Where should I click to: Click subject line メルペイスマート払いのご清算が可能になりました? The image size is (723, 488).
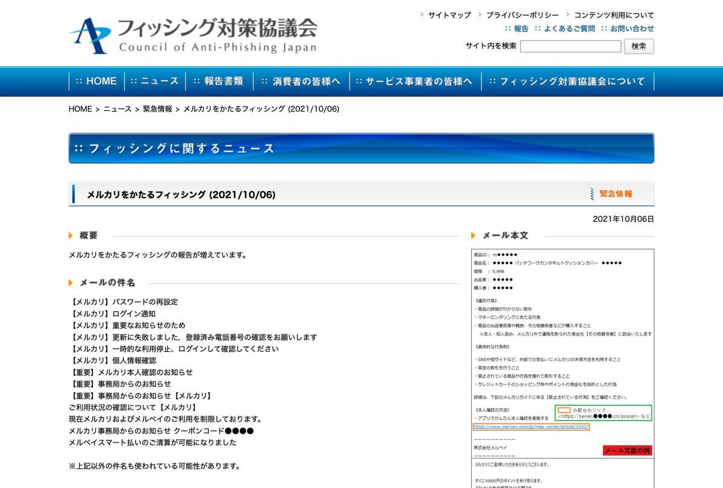click(153, 442)
